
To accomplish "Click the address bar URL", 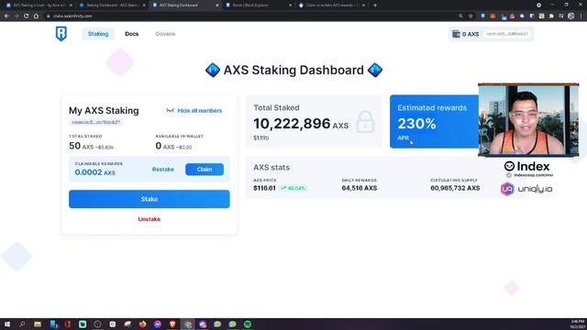I will 72,16.
